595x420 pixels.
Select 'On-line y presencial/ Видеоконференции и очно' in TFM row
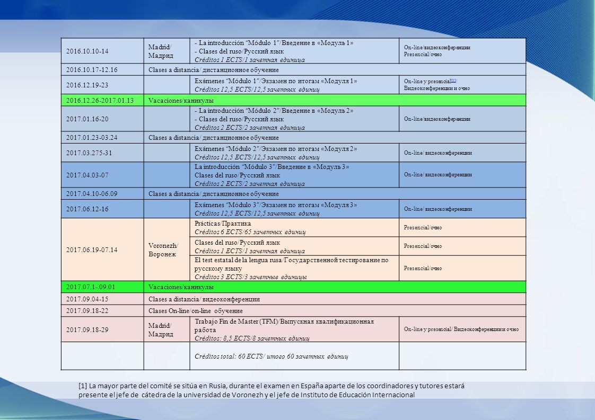[x=461, y=329]
